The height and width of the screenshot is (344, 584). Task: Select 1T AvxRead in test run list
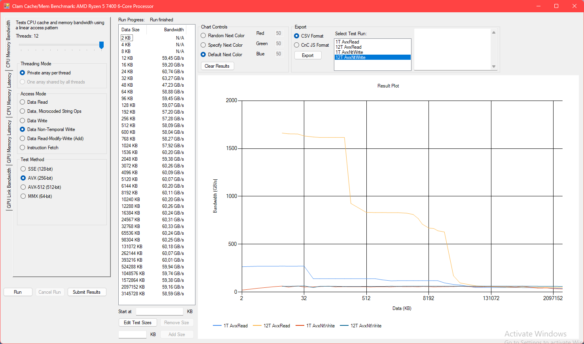pos(347,42)
